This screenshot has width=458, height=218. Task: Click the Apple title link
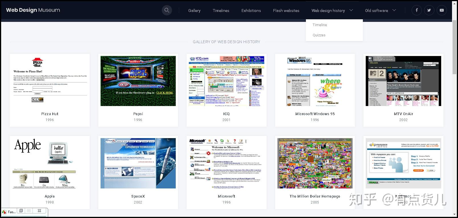tap(50, 196)
